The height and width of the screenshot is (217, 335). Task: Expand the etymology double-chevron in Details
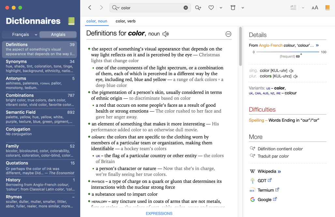[x=317, y=46]
